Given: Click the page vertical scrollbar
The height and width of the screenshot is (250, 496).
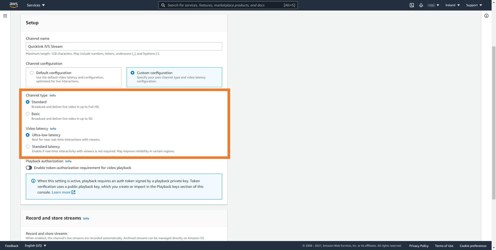Looking at the screenshot, I should coord(494,123).
